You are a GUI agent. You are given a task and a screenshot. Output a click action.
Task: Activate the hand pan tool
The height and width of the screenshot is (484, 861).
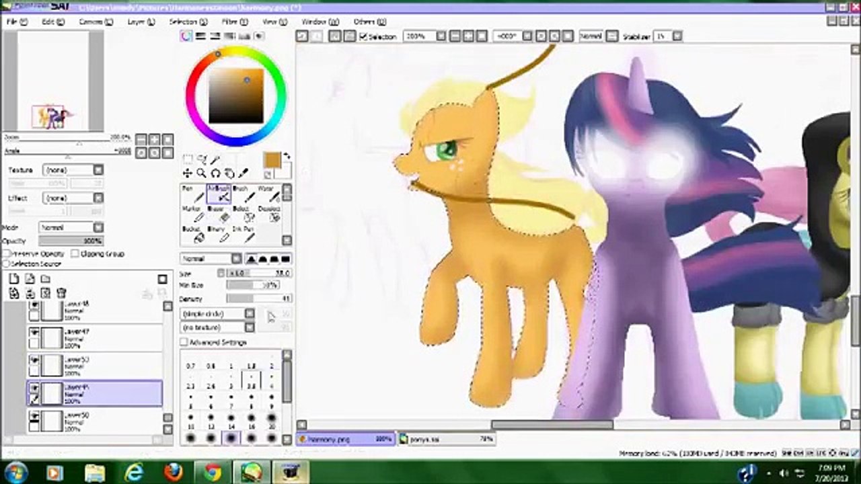click(x=229, y=173)
